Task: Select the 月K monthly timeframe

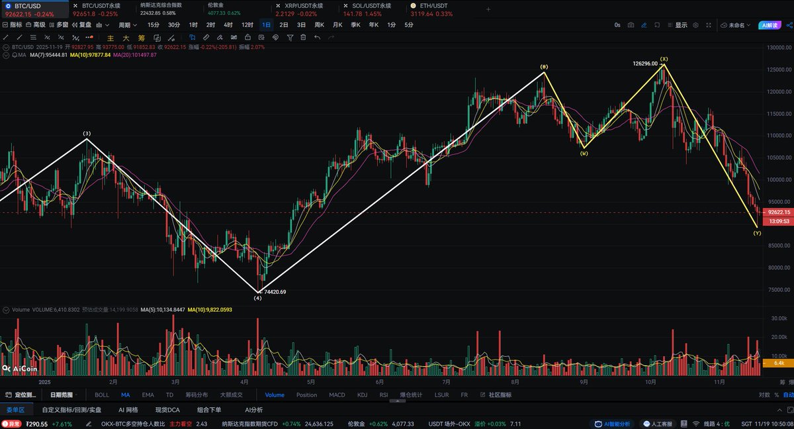Action: (337, 24)
